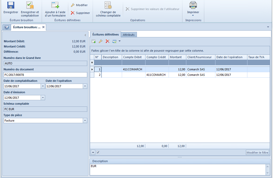Viewport: 273px width, 178px height.
Task: Click the Compte Débit column header
Action: [133, 57]
